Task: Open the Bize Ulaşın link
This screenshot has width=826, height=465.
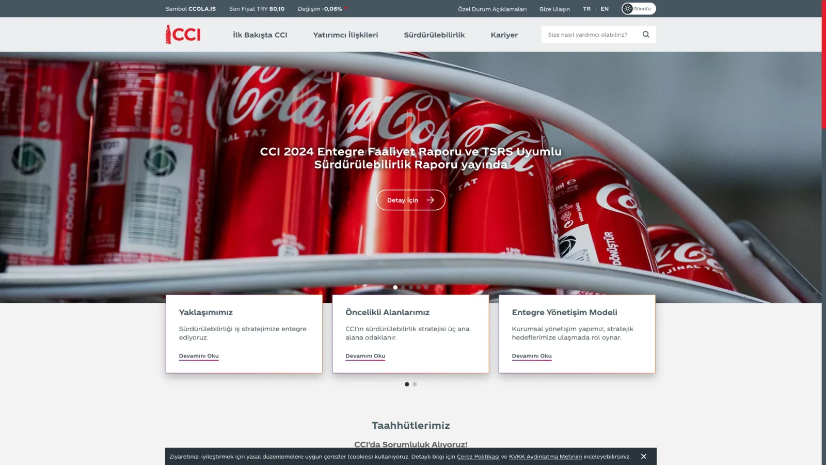Action: [554, 9]
